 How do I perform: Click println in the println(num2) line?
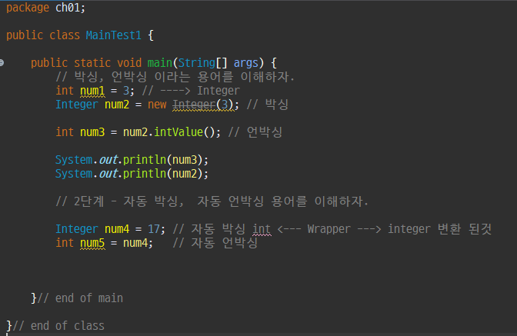tap(145, 174)
